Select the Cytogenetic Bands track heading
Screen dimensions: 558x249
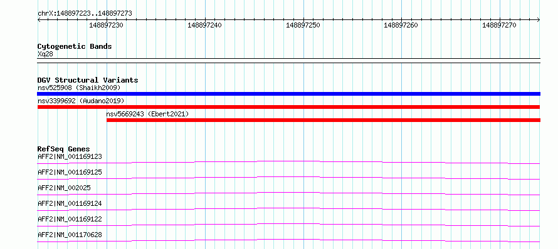point(75,46)
